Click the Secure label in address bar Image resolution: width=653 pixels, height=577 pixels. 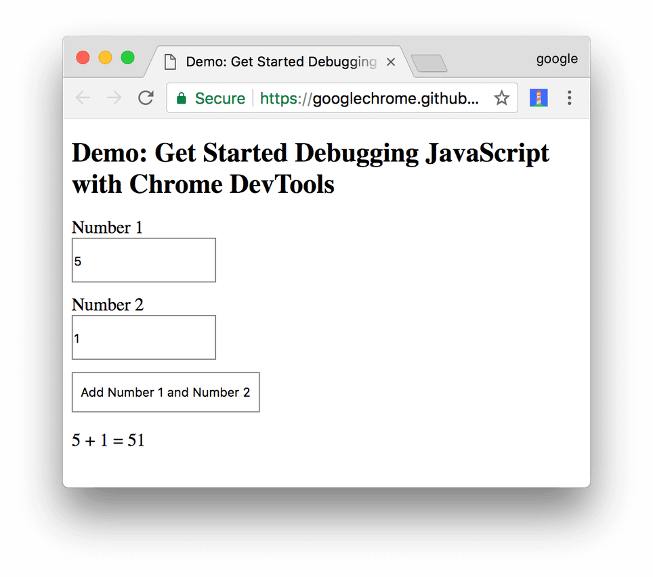click(220, 99)
